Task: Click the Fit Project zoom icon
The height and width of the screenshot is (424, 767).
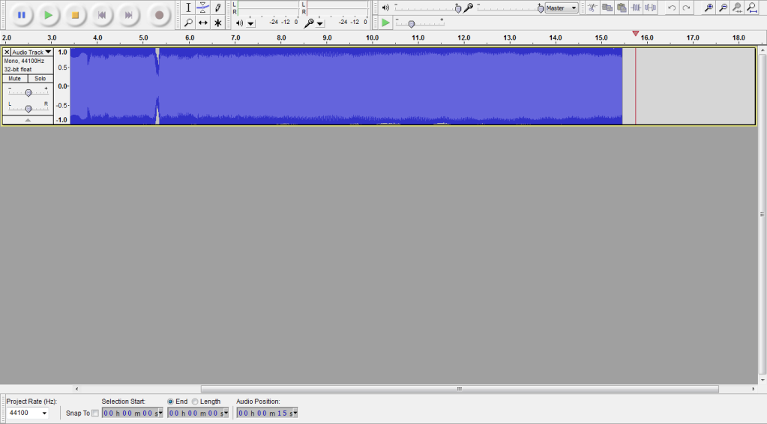Action: 751,8
